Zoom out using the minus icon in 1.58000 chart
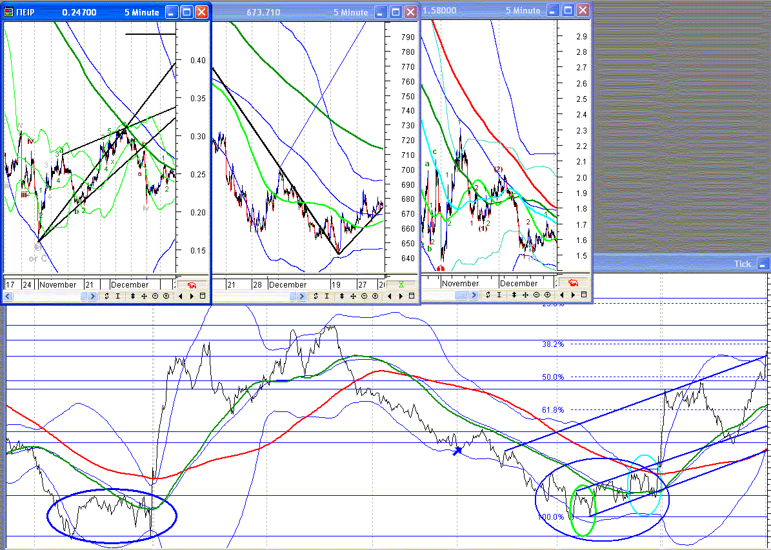 [x=536, y=295]
